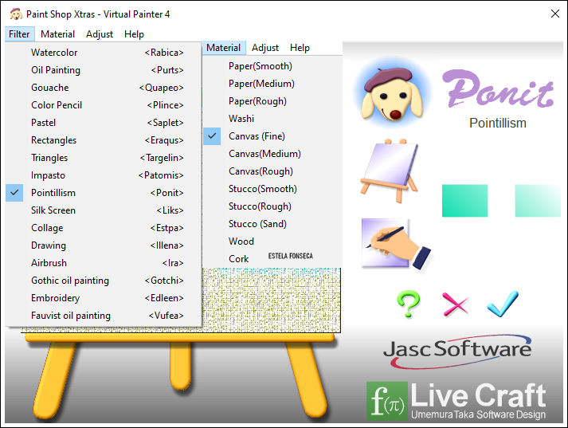The image size is (568, 428).
Task: Click the highlighted Material menu in second menu bar
Action: (224, 48)
